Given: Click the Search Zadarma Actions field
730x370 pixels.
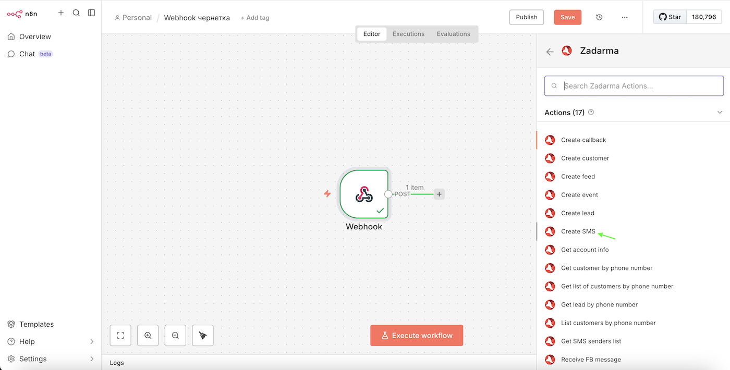Looking at the screenshot, I should 634,86.
